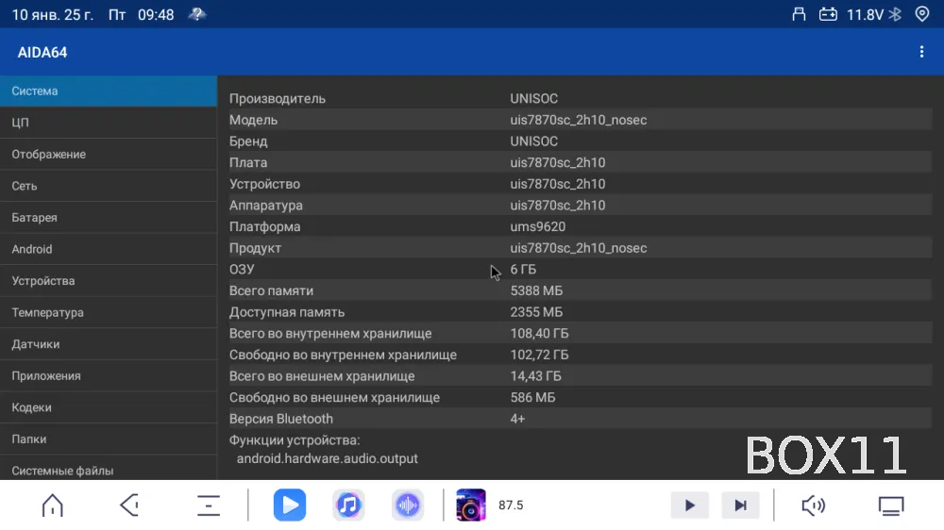
Task: Select the Плата row
Action: pos(581,162)
